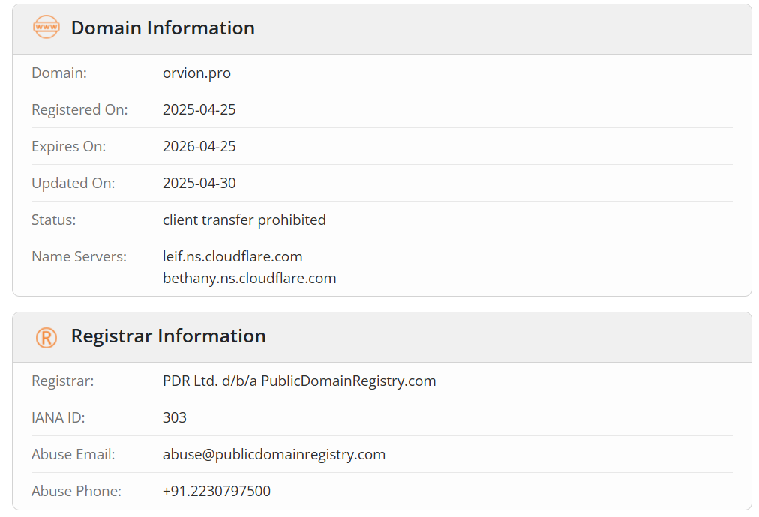Screen dimensions: 759x517
Task: Click PDR Ltd. d/b/a PublicDomainRegistry.com registrar
Action: pos(299,381)
